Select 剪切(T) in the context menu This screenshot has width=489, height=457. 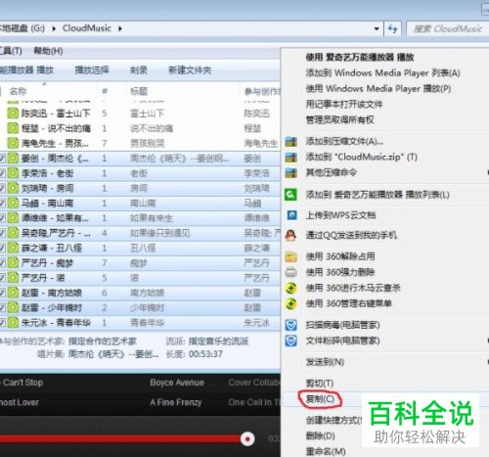tap(320, 383)
